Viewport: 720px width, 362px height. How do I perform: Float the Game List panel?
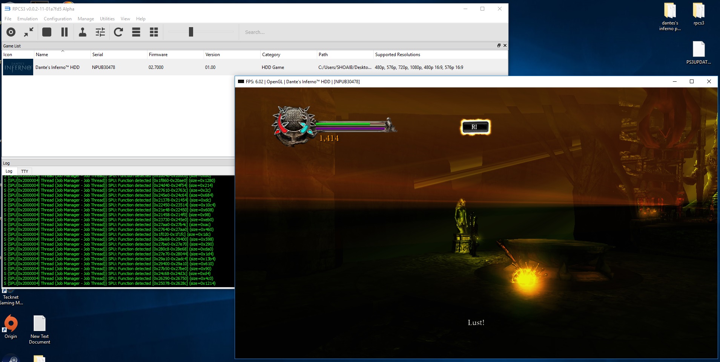tap(499, 46)
